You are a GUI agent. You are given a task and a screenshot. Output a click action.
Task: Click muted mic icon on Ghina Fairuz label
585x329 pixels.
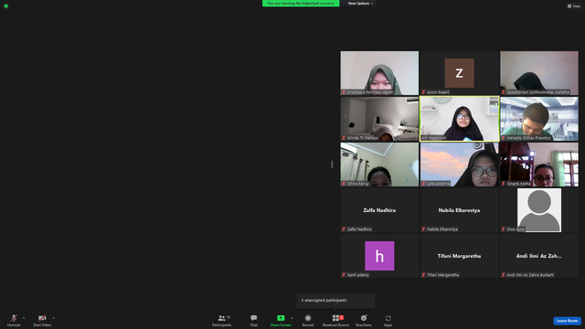tap(344, 184)
